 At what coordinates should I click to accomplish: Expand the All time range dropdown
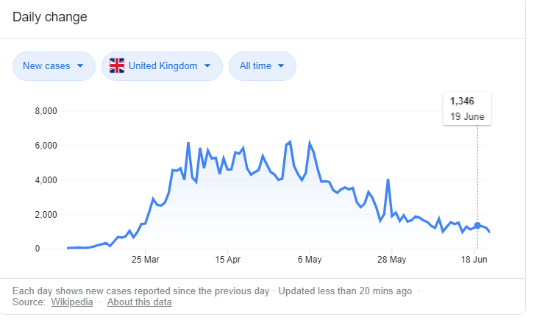click(262, 66)
